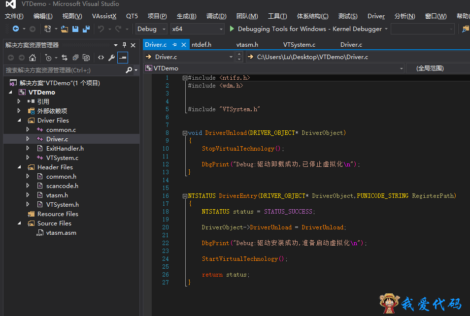
Task: Expand the common.c tree node
Action: coord(28,129)
